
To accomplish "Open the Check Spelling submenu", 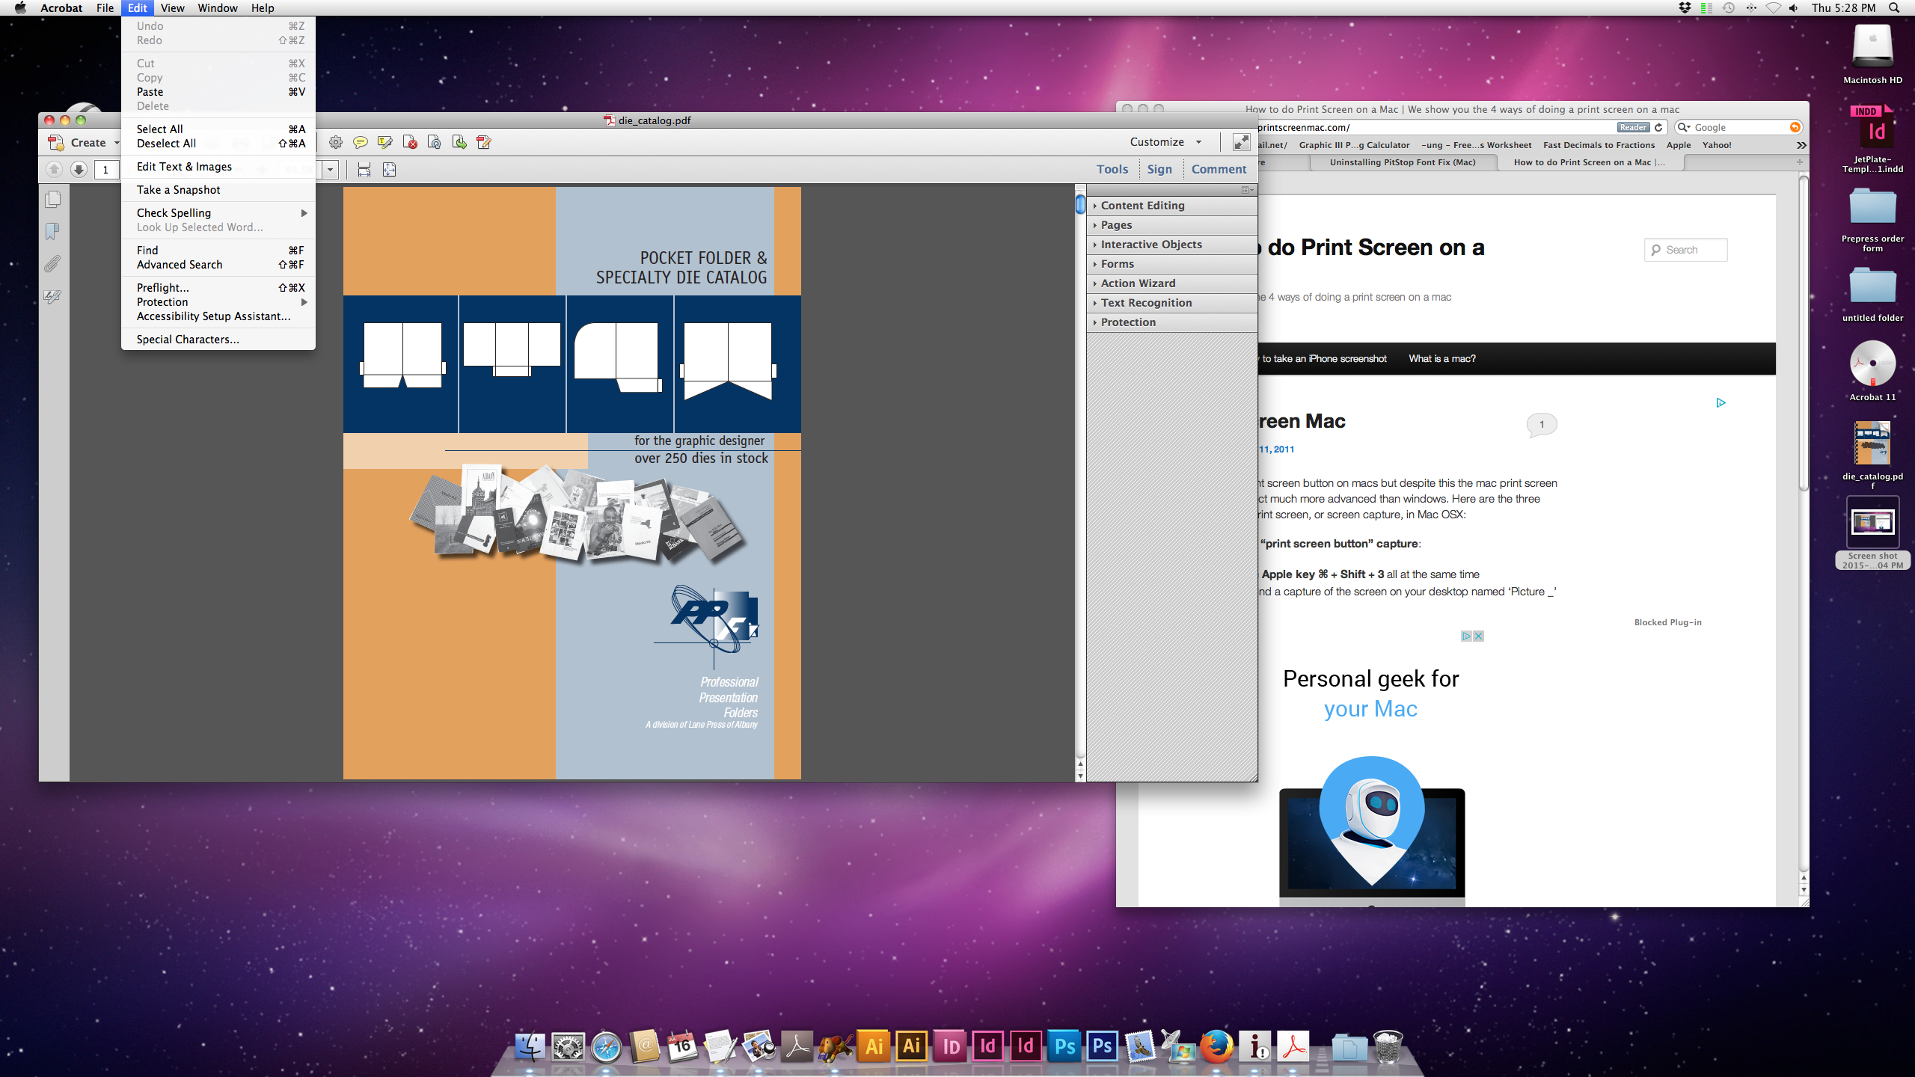I will (218, 213).
